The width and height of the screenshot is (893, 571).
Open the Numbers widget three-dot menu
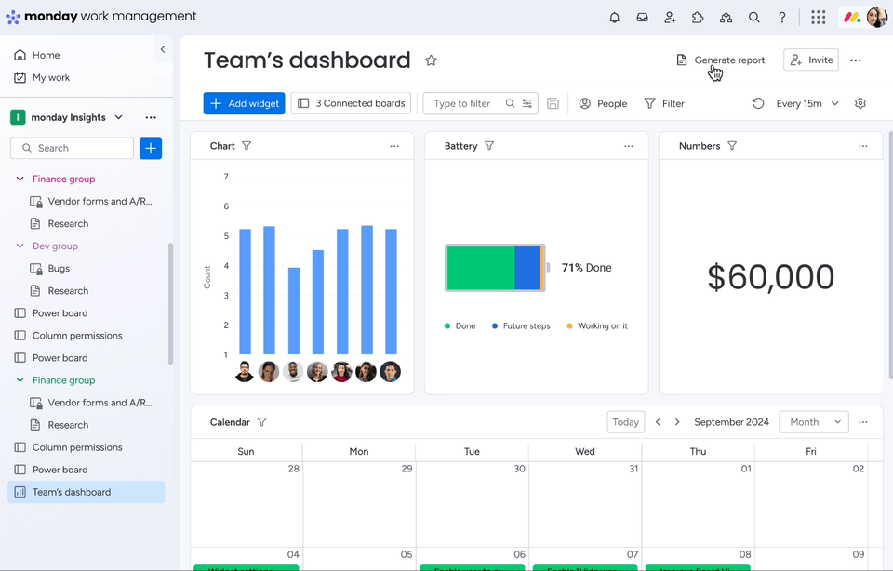(x=863, y=146)
